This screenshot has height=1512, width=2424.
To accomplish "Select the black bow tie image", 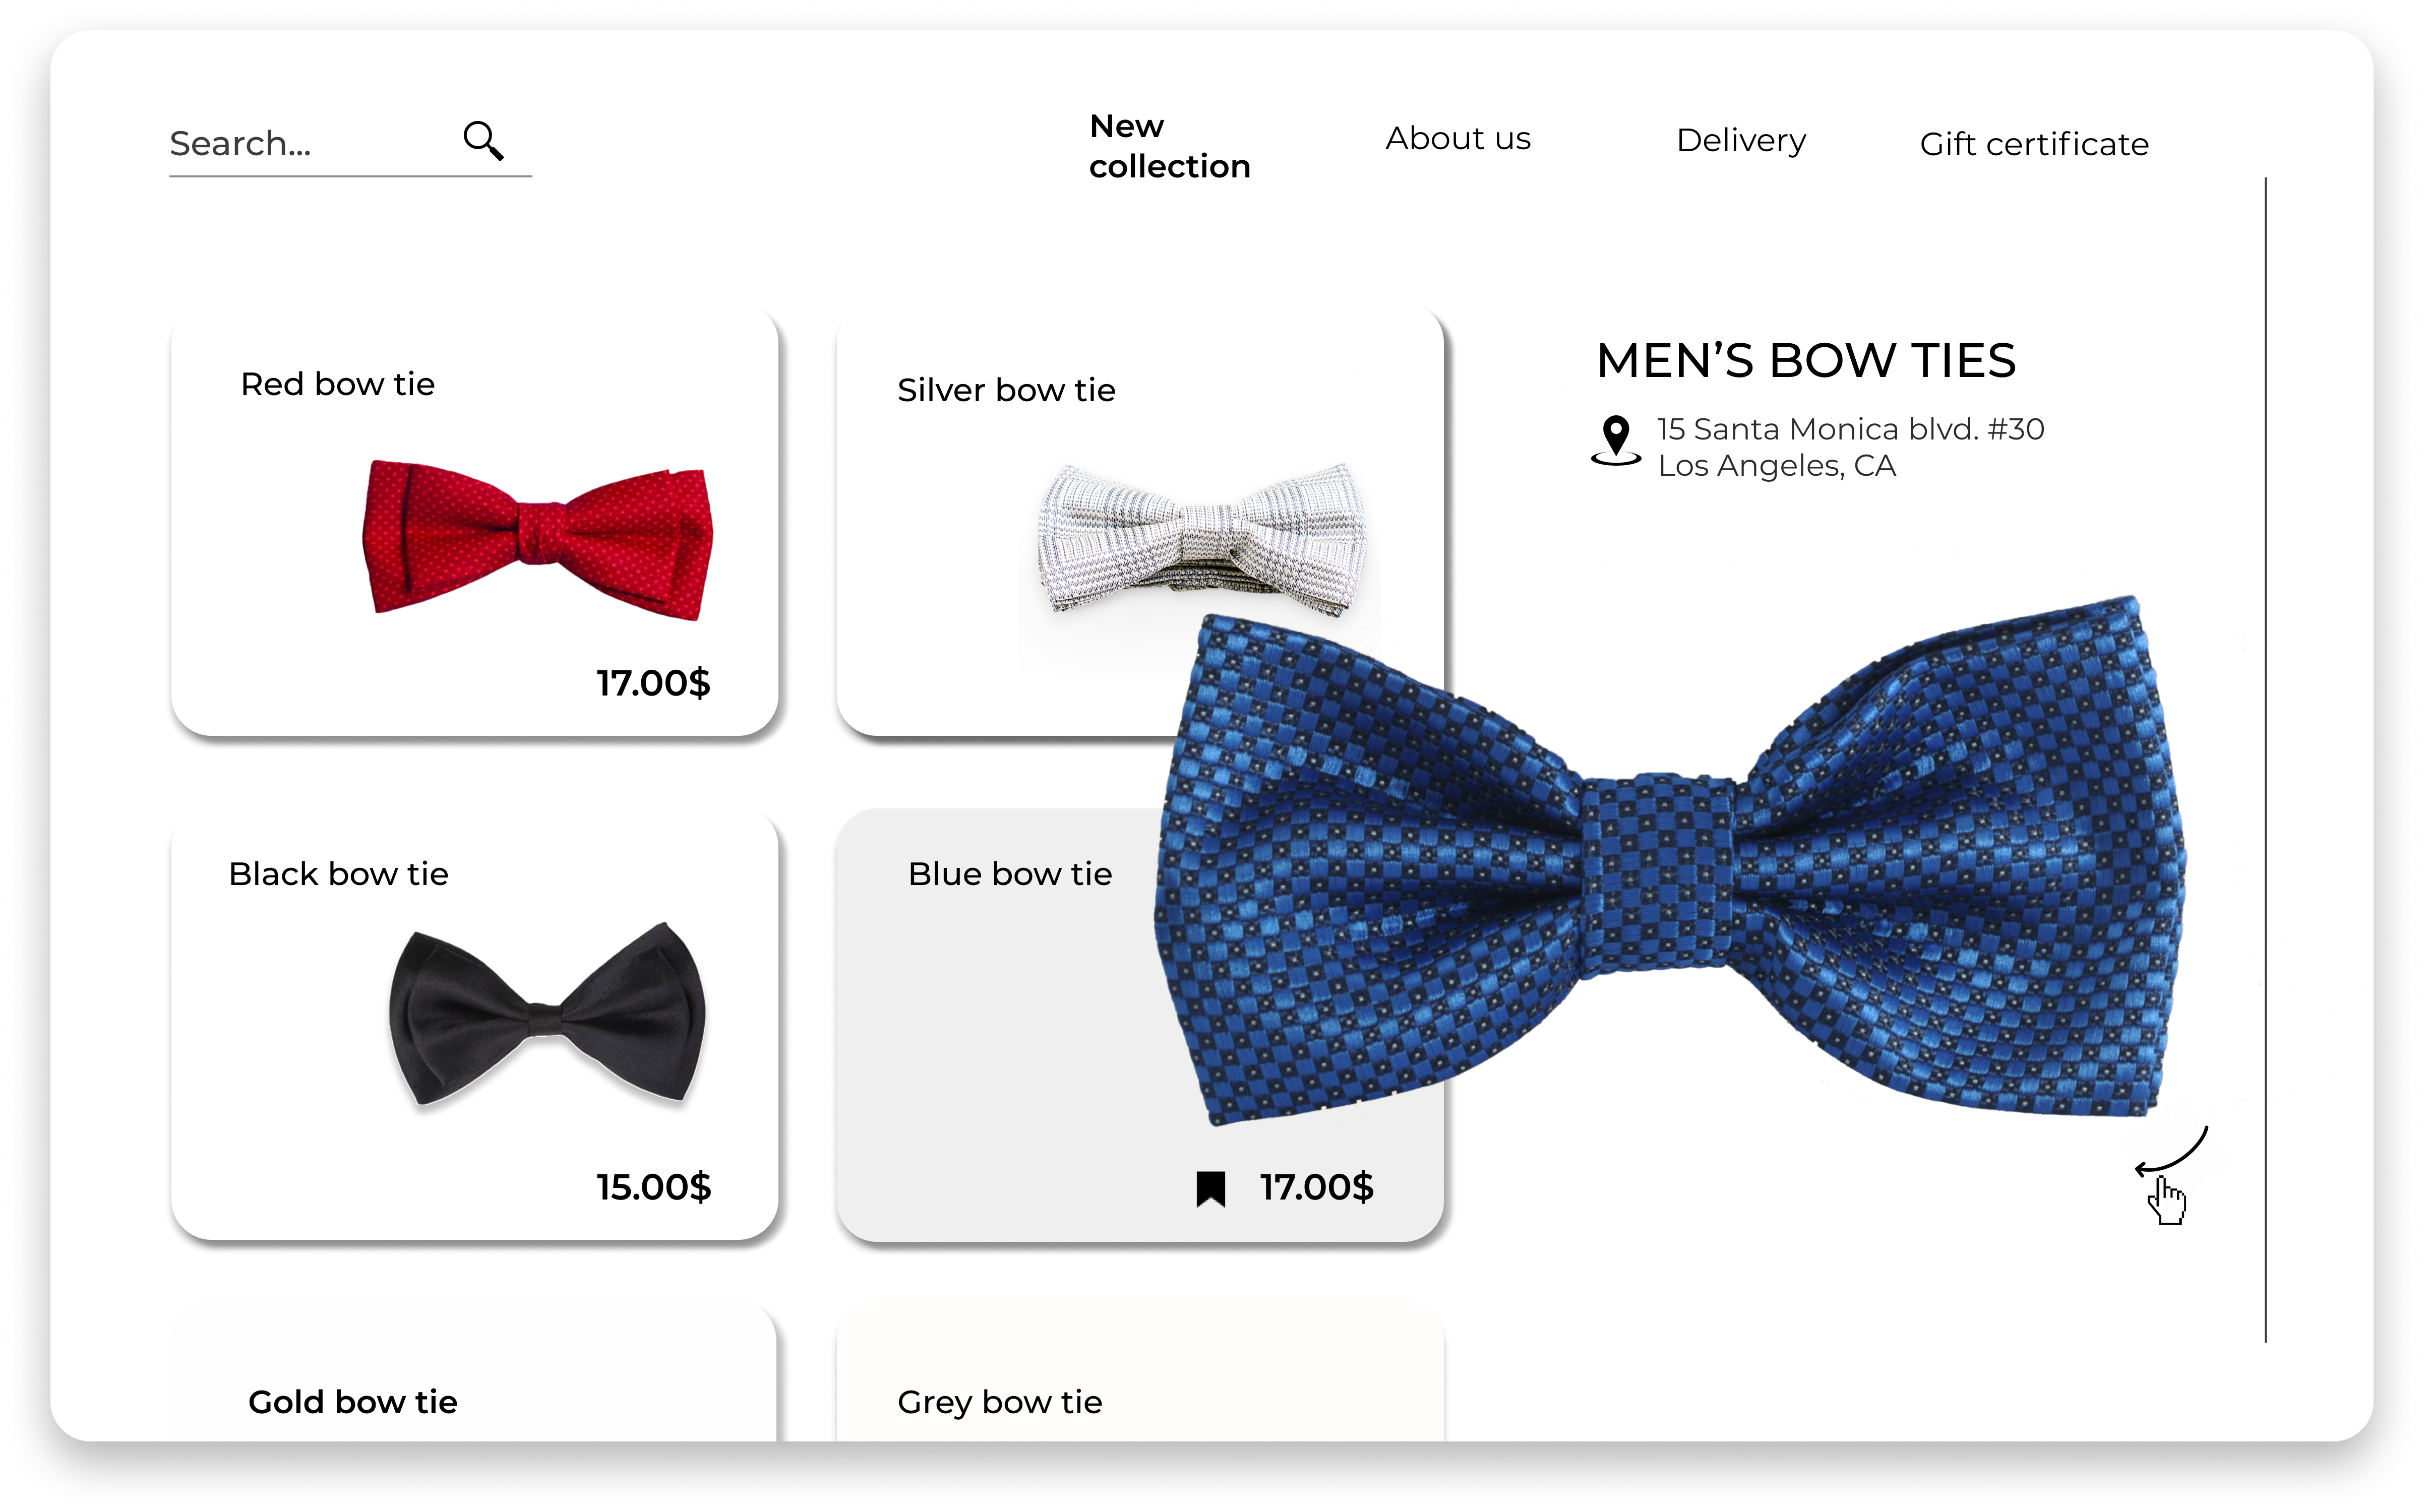I will click(x=547, y=1013).
